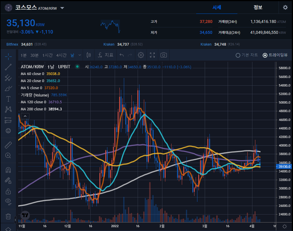293x231 pixels.
Task: Toggle stay in drawing mode
Action: click(x=8, y=181)
